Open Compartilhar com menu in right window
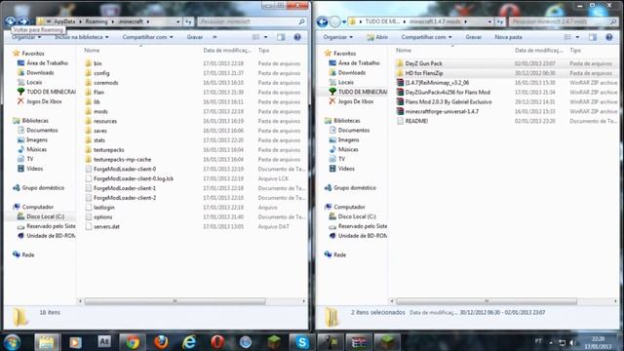 (426, 37)
